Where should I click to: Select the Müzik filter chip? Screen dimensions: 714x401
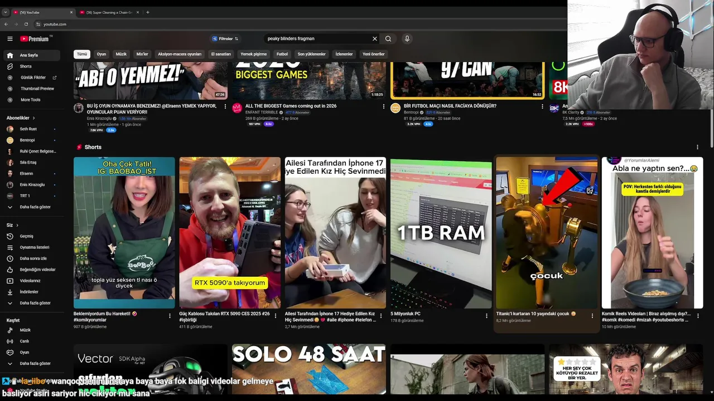pyautogui.click(x=121, y=54)
